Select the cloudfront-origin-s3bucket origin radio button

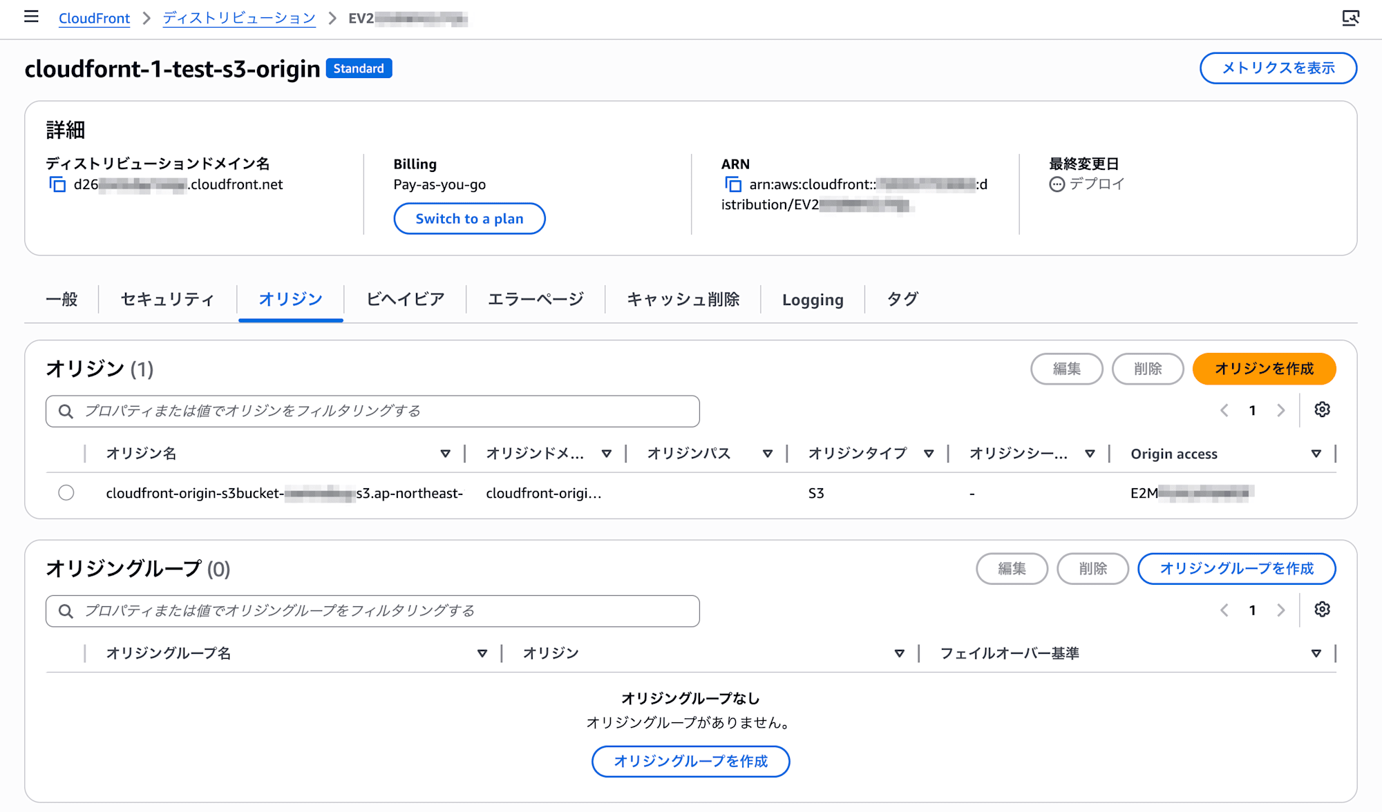[66, 493]
